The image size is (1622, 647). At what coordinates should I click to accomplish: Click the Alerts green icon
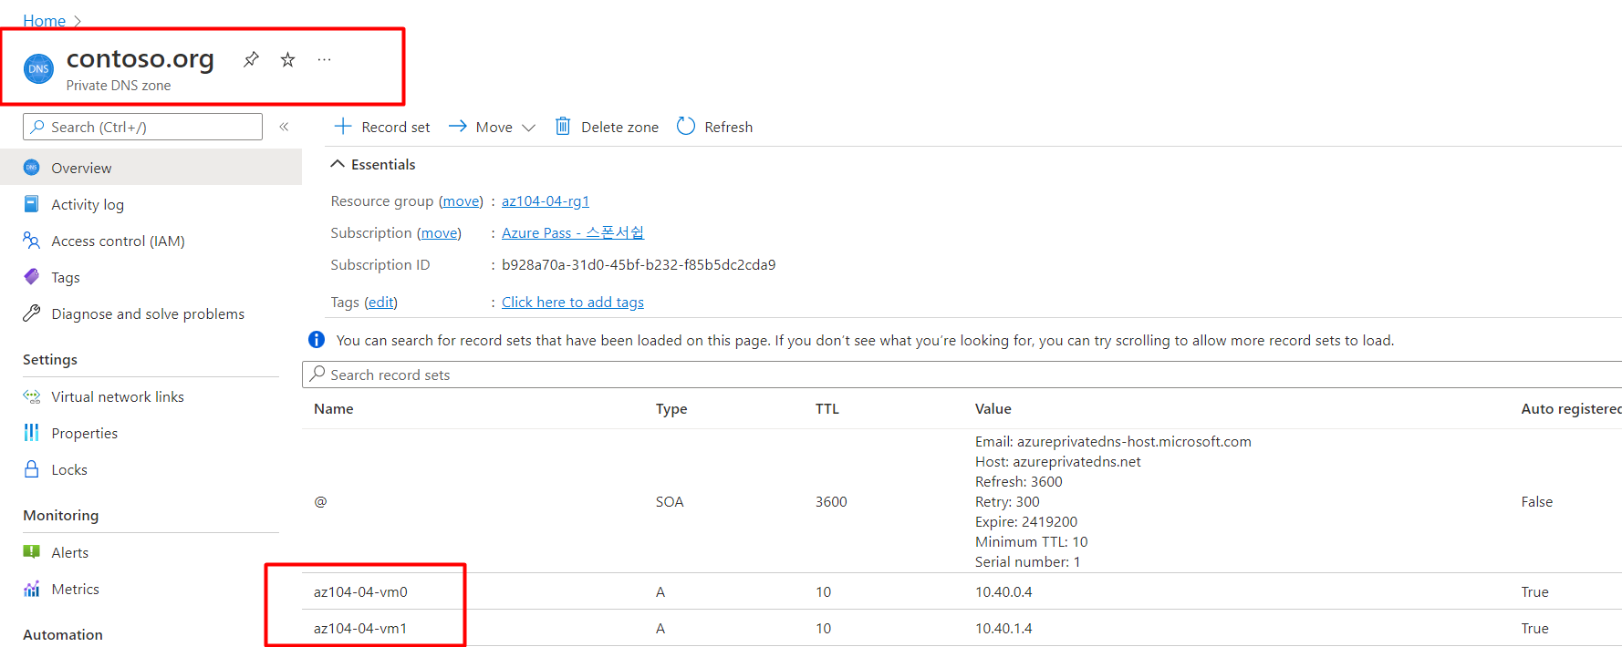[32, 552]
